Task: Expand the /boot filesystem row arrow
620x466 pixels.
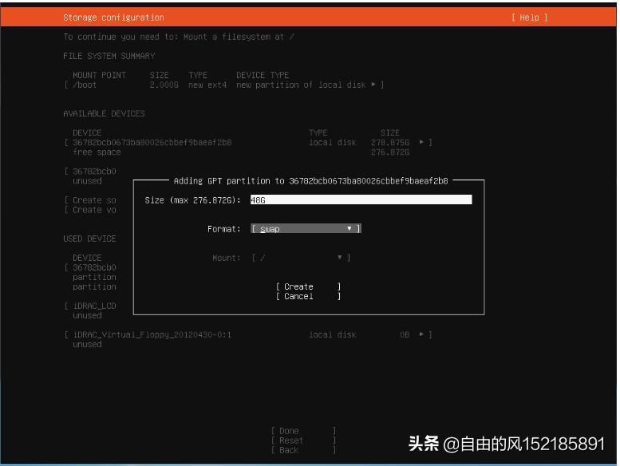Action: coord(373,85)
